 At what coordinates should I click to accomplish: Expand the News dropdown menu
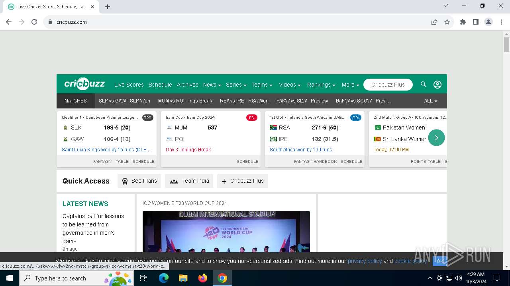[x=212, y=85]
